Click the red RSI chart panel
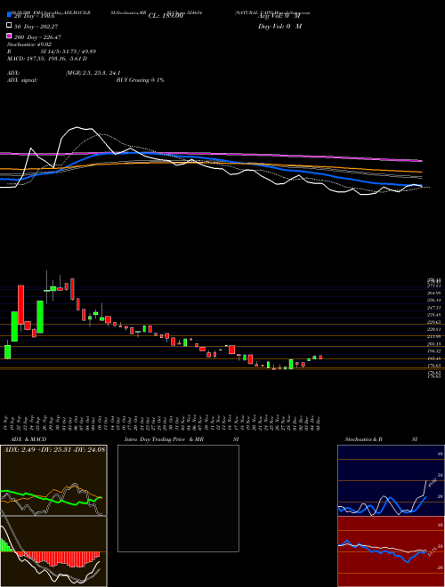The height and width of the screenshot is (587, 445). tap(391, 551)
